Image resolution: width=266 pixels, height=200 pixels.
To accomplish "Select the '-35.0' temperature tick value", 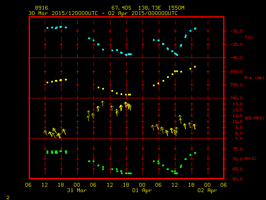I will (x=236, y=45).
